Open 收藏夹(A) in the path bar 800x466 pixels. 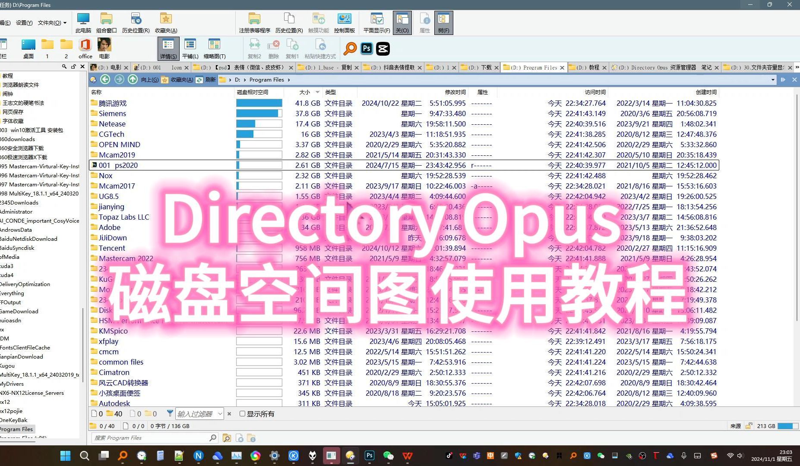click(177, 79)
